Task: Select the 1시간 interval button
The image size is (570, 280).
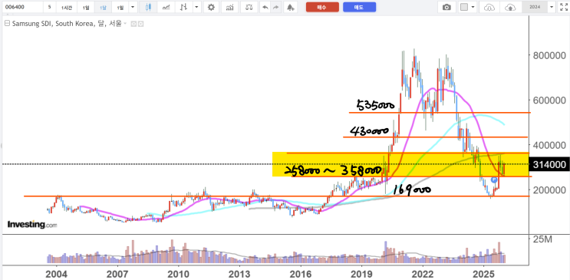Action: click(x=67, y=7)
